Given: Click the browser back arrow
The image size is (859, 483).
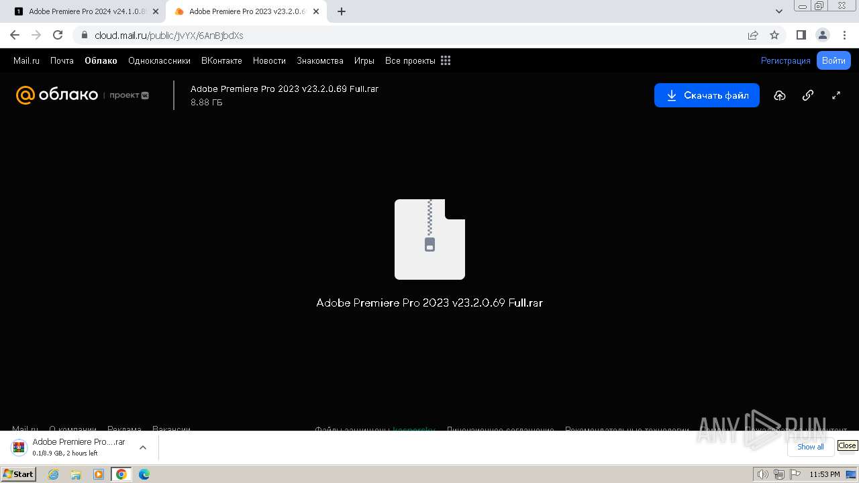Looking at the screenshot, I should click(x=15, y=35).
